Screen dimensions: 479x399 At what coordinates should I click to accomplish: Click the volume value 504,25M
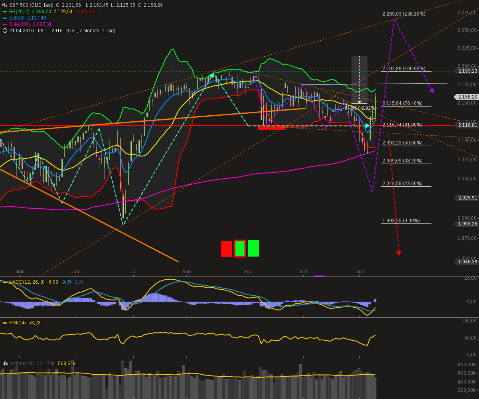46,363
